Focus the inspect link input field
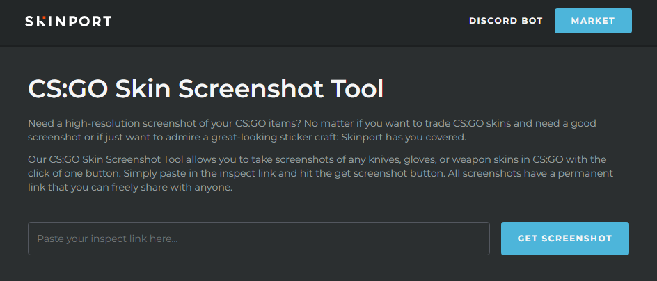Viewport: 657px width, 281px height. 258,239
